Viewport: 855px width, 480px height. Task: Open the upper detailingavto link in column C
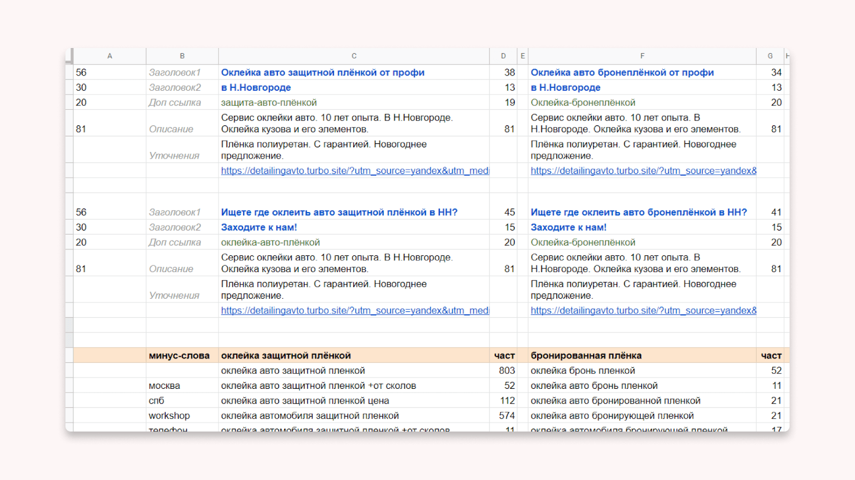pyautogui.click(x=355, y=171)
